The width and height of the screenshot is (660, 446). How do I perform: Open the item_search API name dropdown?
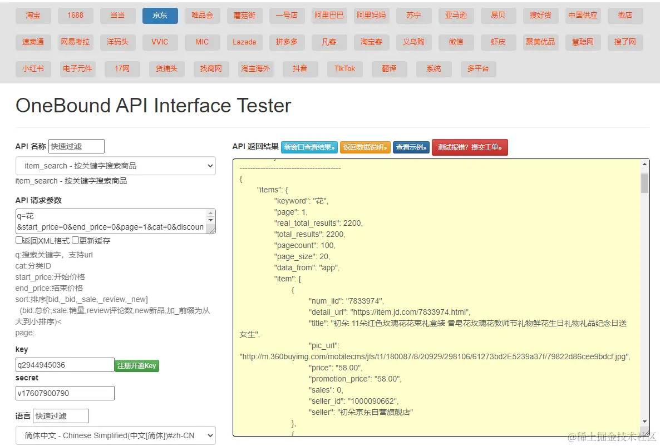(x=115, y=166)
